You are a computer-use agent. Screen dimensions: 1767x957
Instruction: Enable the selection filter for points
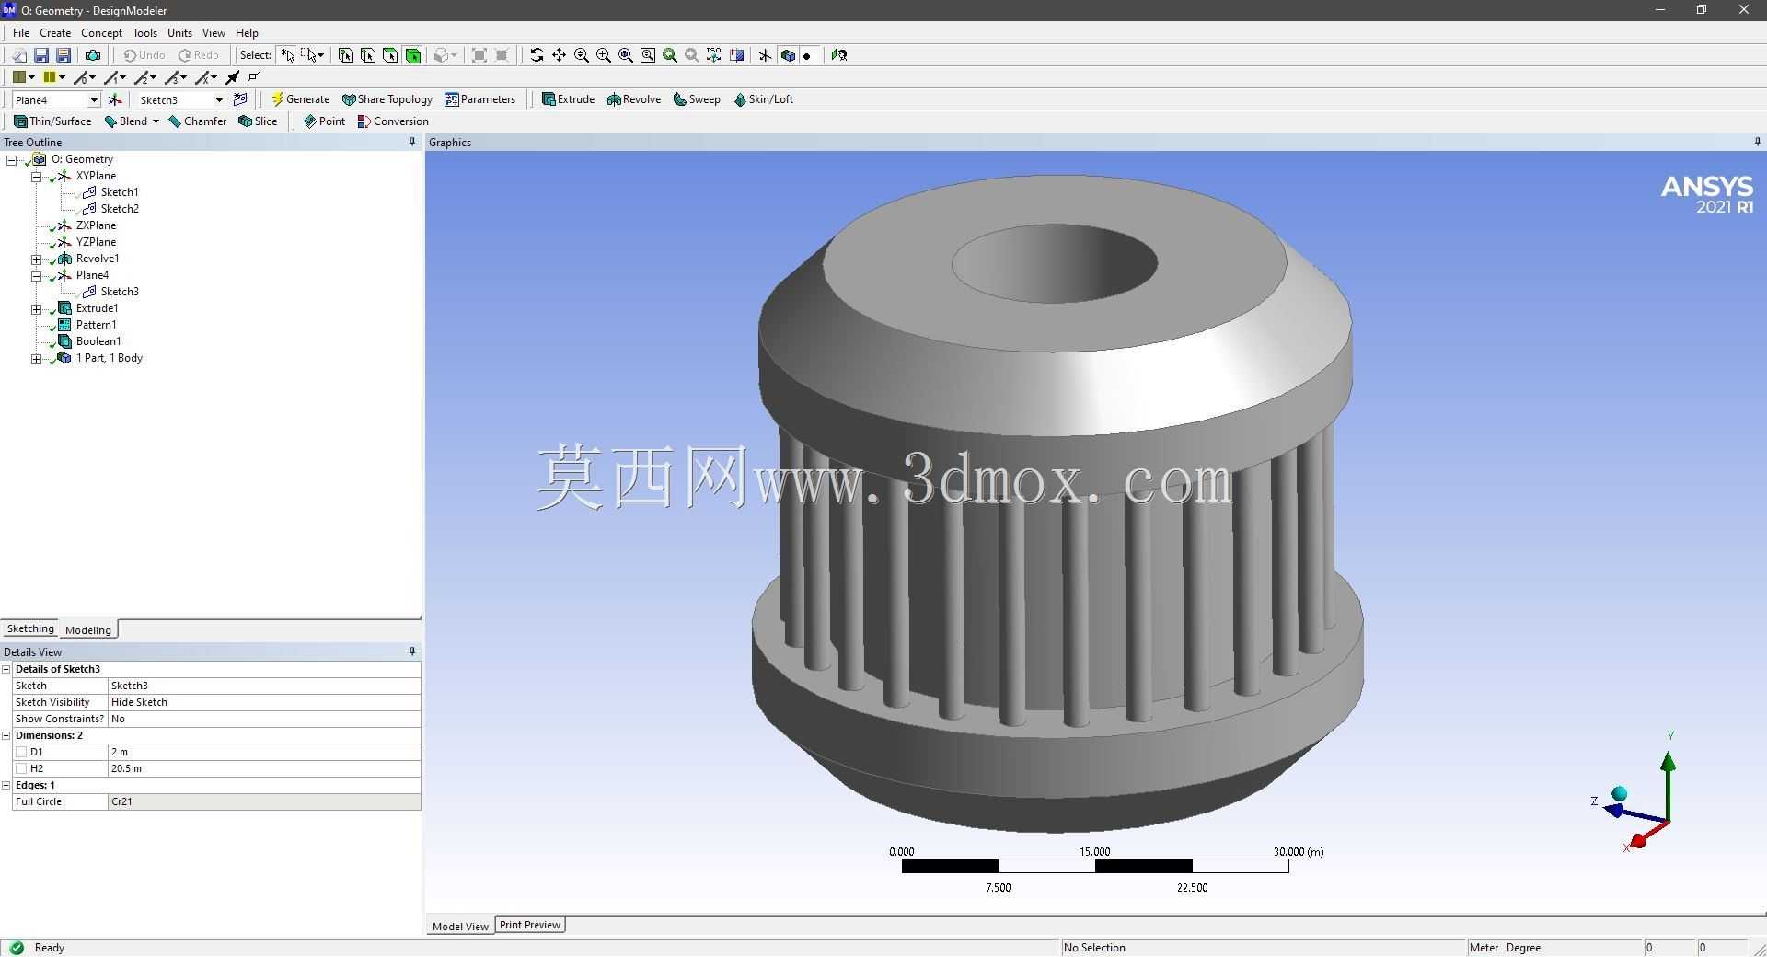(346, 55)
